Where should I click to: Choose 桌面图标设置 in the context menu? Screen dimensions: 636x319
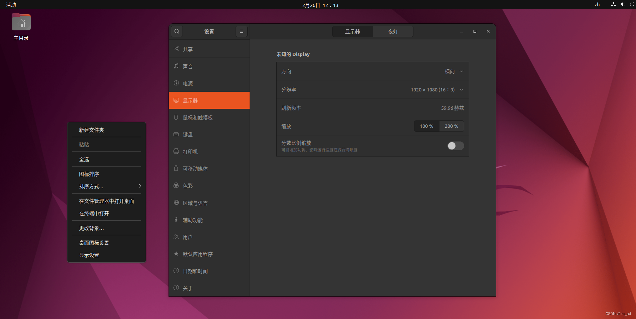click(x=106, y=243)
